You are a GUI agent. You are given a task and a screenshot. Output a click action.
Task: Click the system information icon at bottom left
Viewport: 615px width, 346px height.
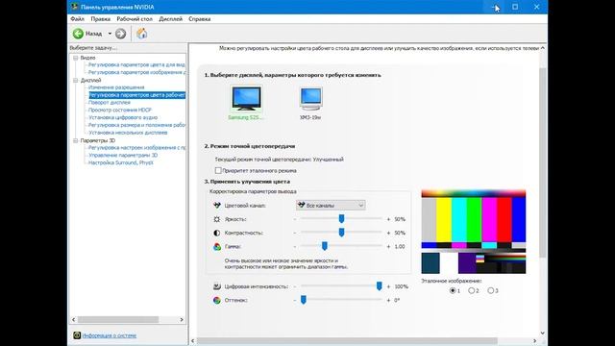tap(77, 335)
